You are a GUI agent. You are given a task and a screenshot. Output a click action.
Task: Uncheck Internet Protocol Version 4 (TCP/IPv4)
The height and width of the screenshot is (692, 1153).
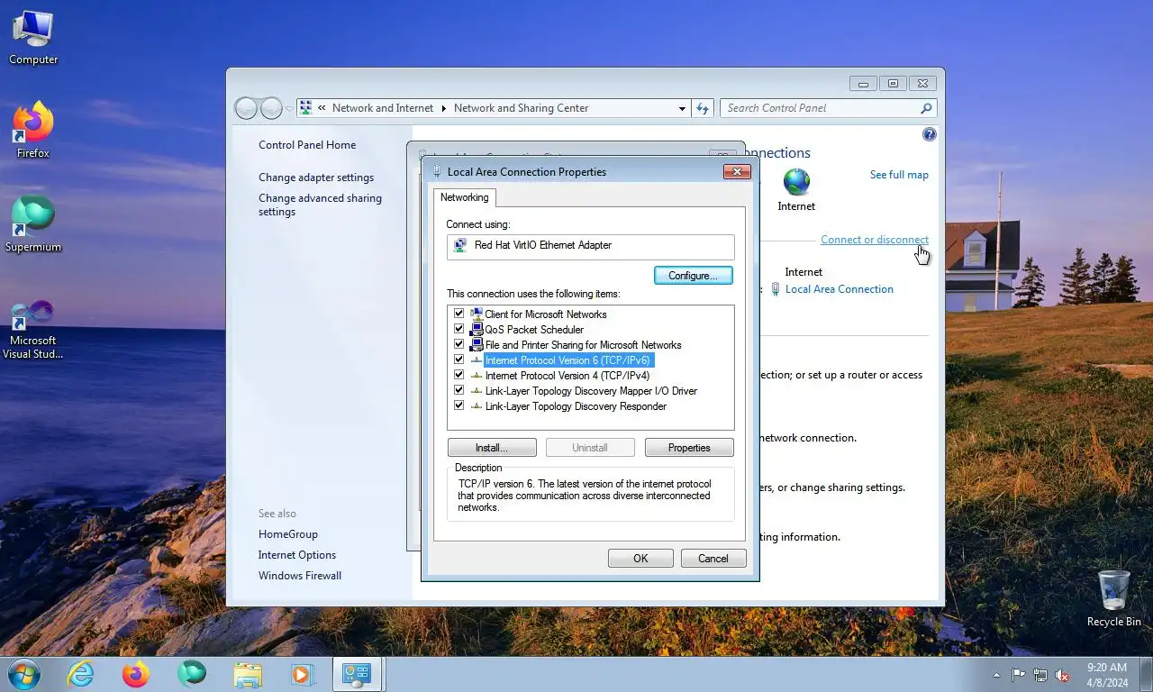click(x=458, y=375)
